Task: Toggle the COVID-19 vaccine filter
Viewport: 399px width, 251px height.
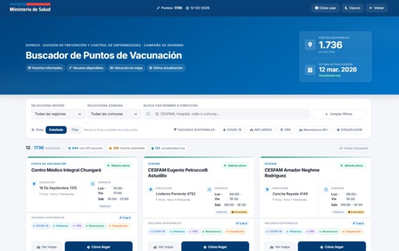Action: coord(232,130)
